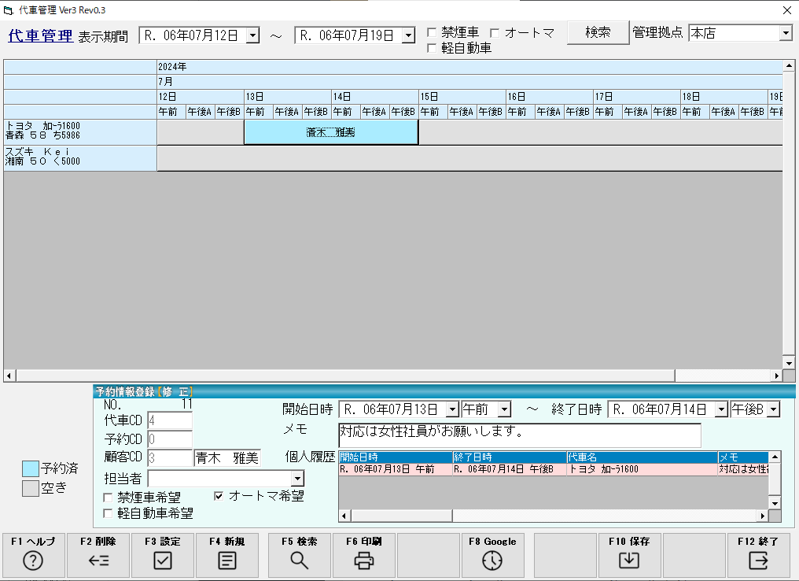
Task: Open the display period start date dropdown
Action: [x=252, y=35]
